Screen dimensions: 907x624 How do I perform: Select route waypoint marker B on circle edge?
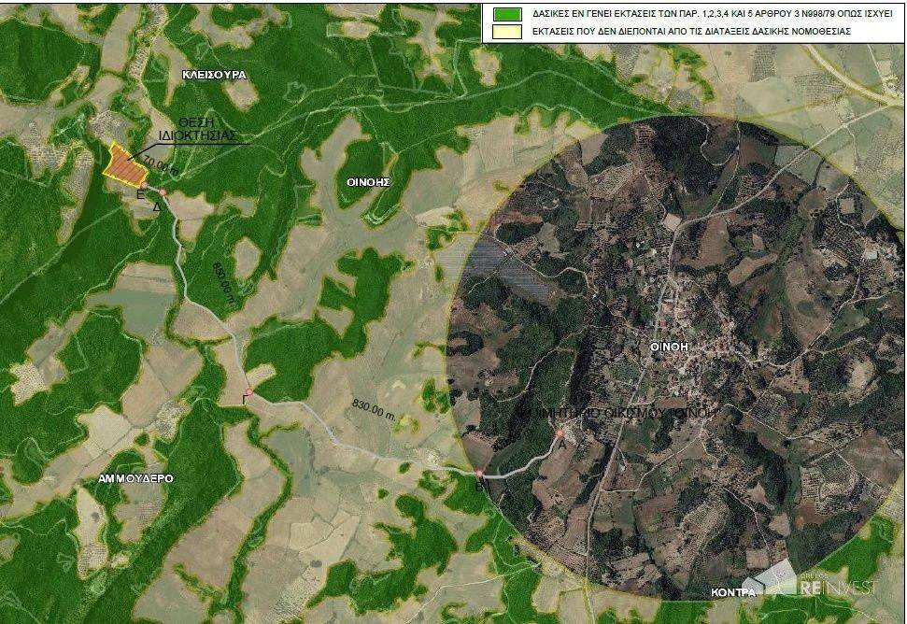(x=479, y=474)
